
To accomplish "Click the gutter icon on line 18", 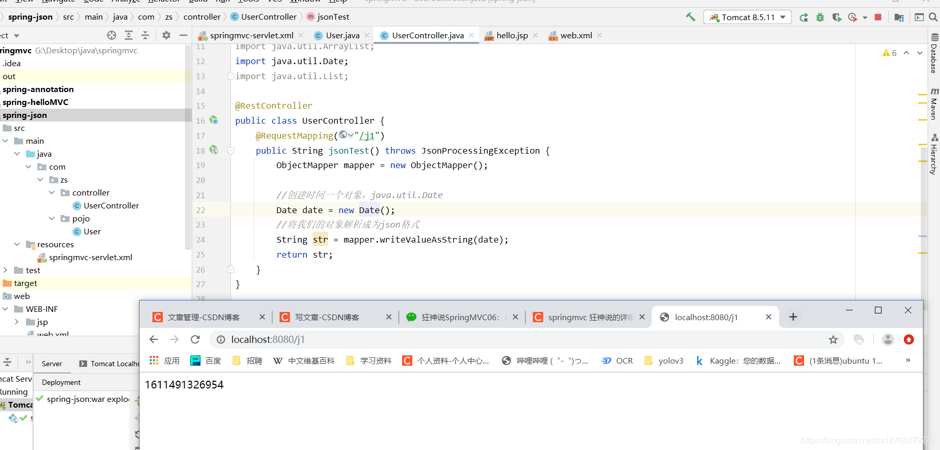I will coord(213,151).
